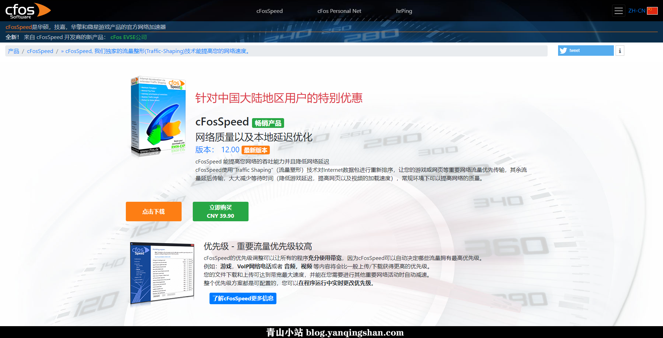Image resolution: width=663 pixels, height=338 pixels.
Task: Click the 优先级 - 重要流量优先级较高 heading
Action: click(x=258, y=246)
